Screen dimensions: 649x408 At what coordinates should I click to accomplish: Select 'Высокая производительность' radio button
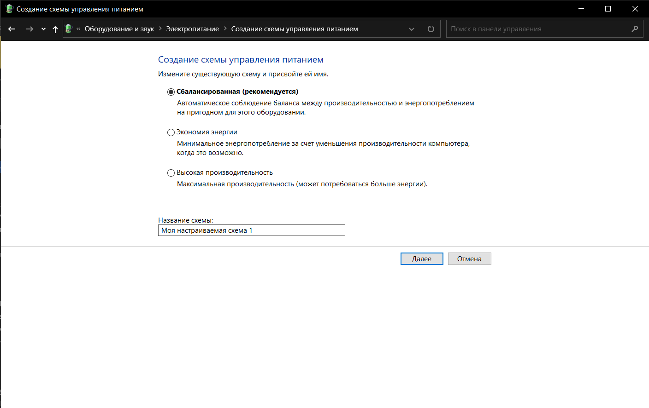pos(171,173)
